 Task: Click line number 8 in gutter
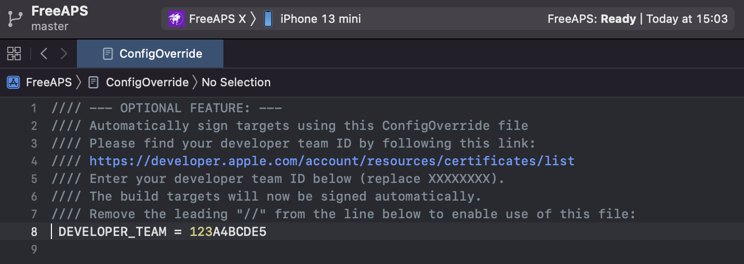[34, 232]
